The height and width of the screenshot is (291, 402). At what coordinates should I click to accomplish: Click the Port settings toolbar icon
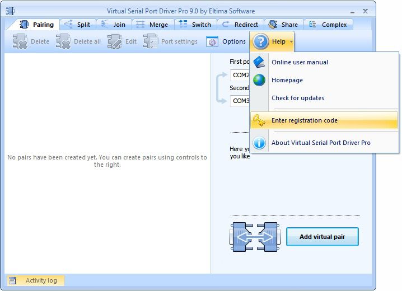tap(150, 41)
